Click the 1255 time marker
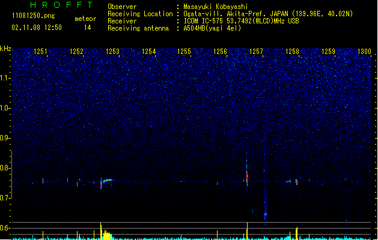Viewport: 378px width, 240px height. (x=184, y=52)
